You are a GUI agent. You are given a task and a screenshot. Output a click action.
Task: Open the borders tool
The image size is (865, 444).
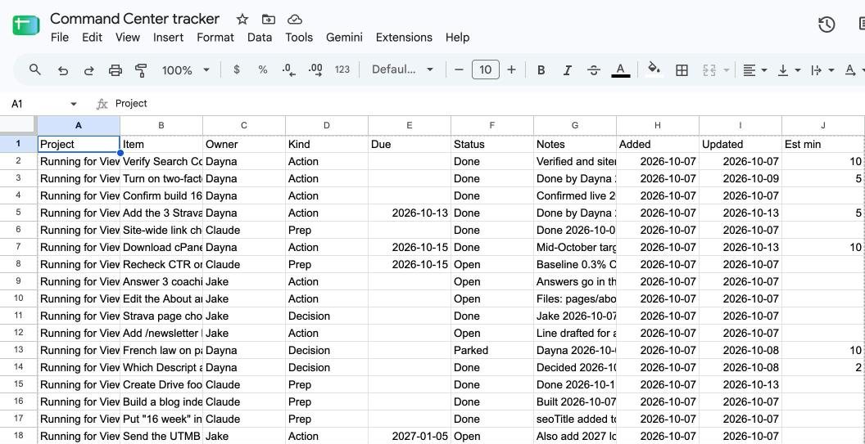tap(682, 70)
